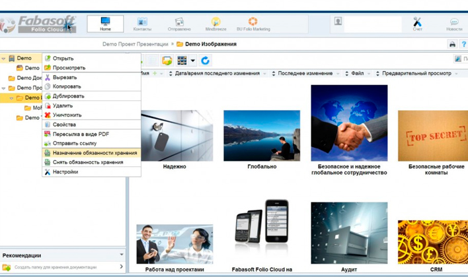Select Открыть in context menu
Image resolution: width=468 pixels, height=277 pixels.
[92, 59]
